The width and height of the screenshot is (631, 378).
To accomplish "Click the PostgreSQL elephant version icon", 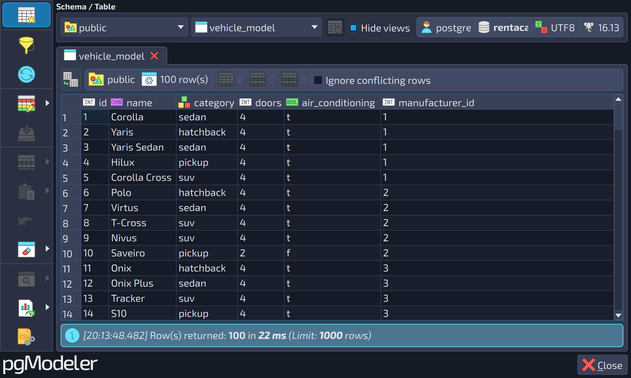I will click(x=589, y=27).
